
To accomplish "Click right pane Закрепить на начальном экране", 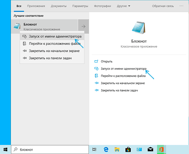I will tap(123, 83).
